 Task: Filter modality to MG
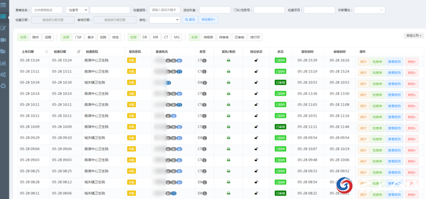click(x=176, y=37)
